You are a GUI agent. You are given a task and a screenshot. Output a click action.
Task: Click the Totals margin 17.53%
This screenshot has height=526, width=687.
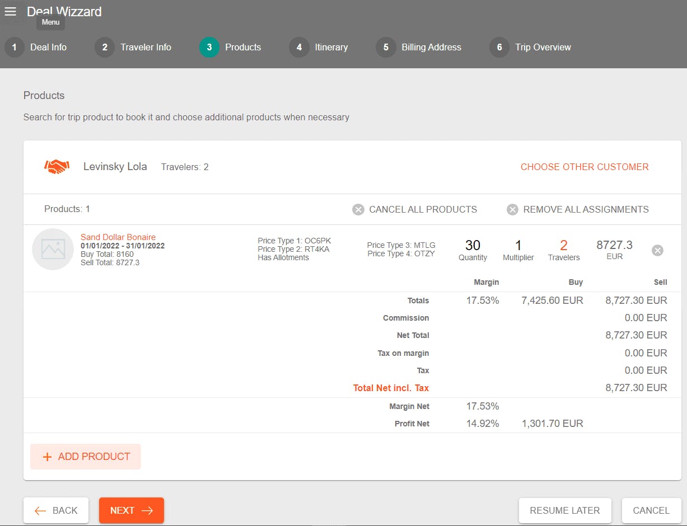483,300
